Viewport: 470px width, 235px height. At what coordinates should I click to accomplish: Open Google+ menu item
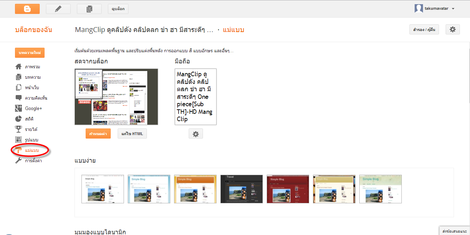point(33,108)
